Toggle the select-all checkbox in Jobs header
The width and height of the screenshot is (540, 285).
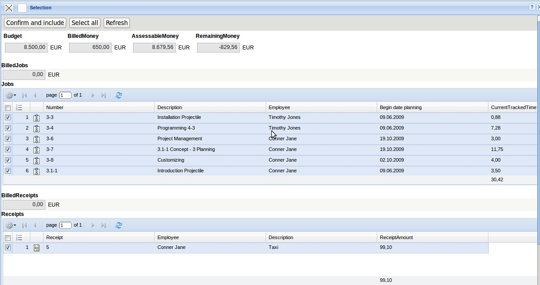tap(8, 108)
